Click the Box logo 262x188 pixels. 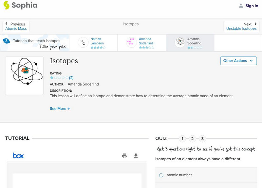coord(18,156)
